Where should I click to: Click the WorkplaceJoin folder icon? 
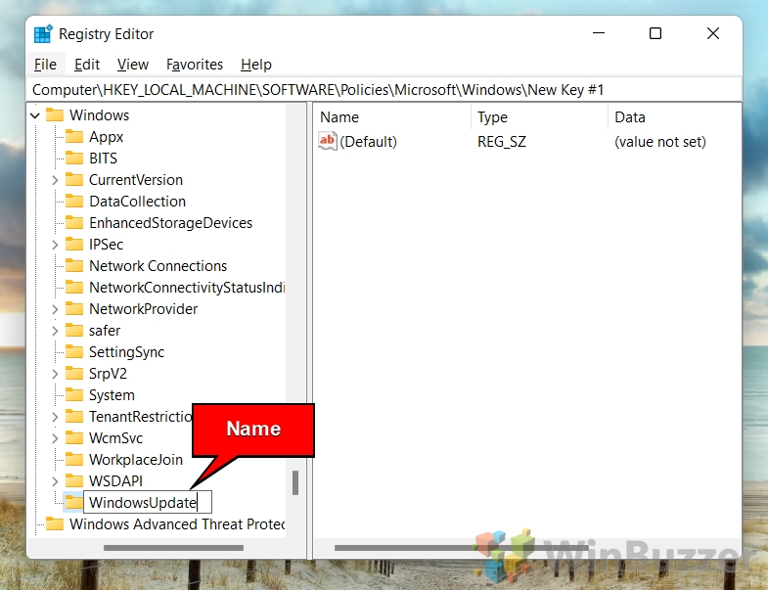point(74,460)
